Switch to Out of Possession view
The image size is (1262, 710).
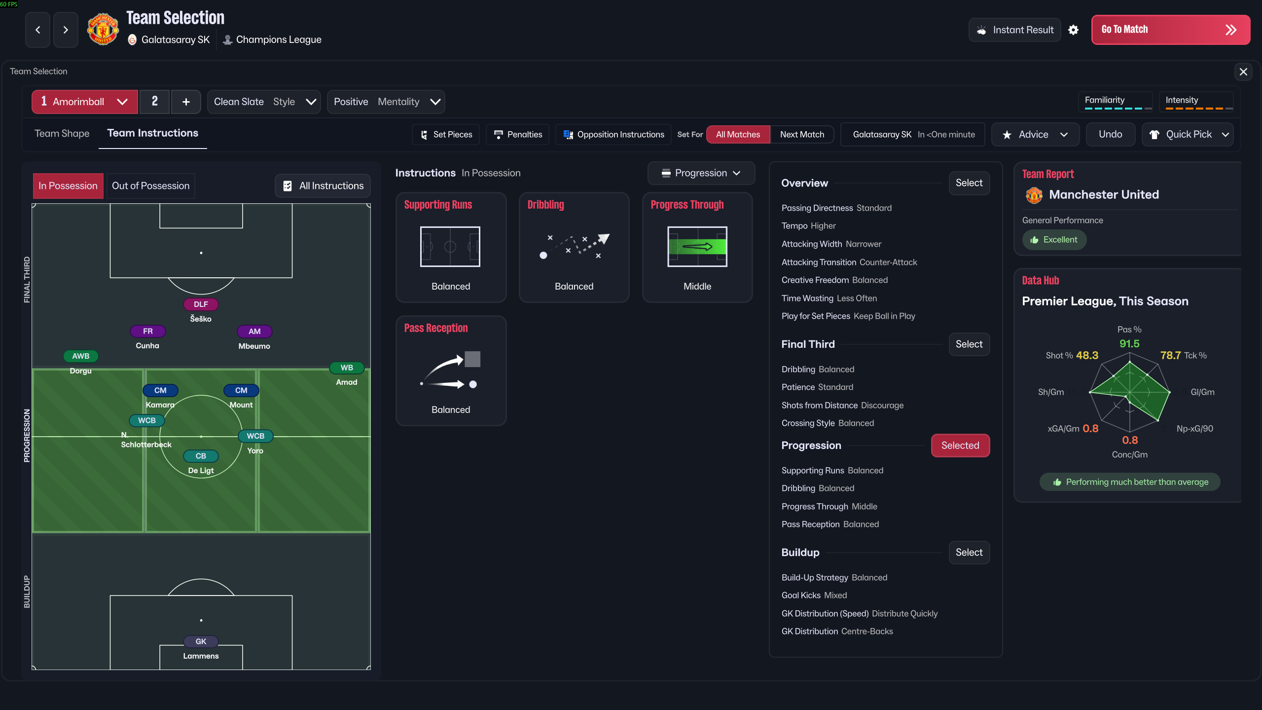point(150,186)
